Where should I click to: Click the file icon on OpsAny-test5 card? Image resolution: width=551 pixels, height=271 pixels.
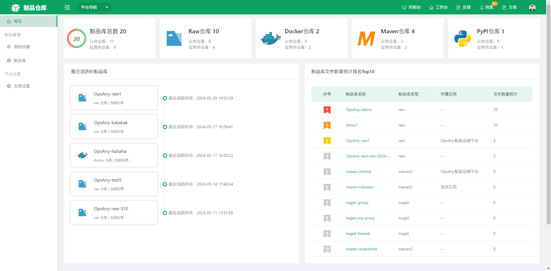(x=82, y=184)
